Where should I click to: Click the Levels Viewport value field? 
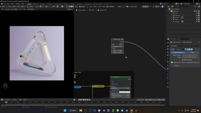[x=189, y=55]
